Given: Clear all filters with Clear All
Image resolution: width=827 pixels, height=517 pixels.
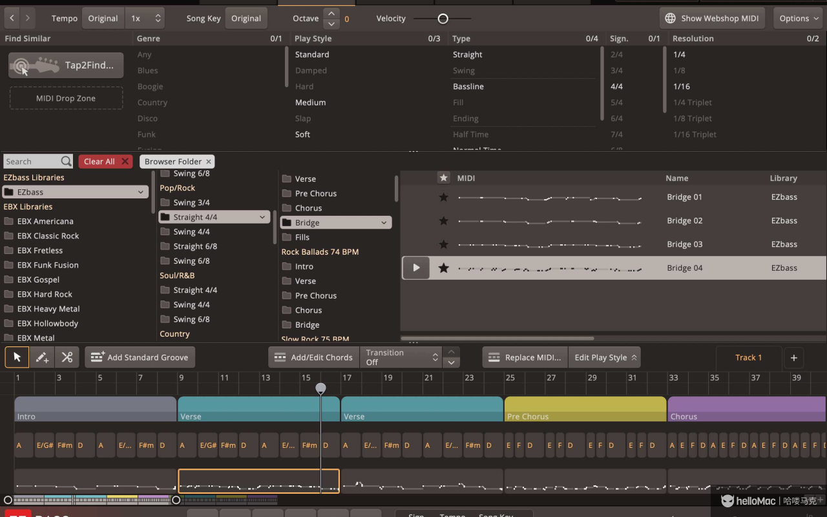Looking at the screenshot, I should click(x=106, y=162).
